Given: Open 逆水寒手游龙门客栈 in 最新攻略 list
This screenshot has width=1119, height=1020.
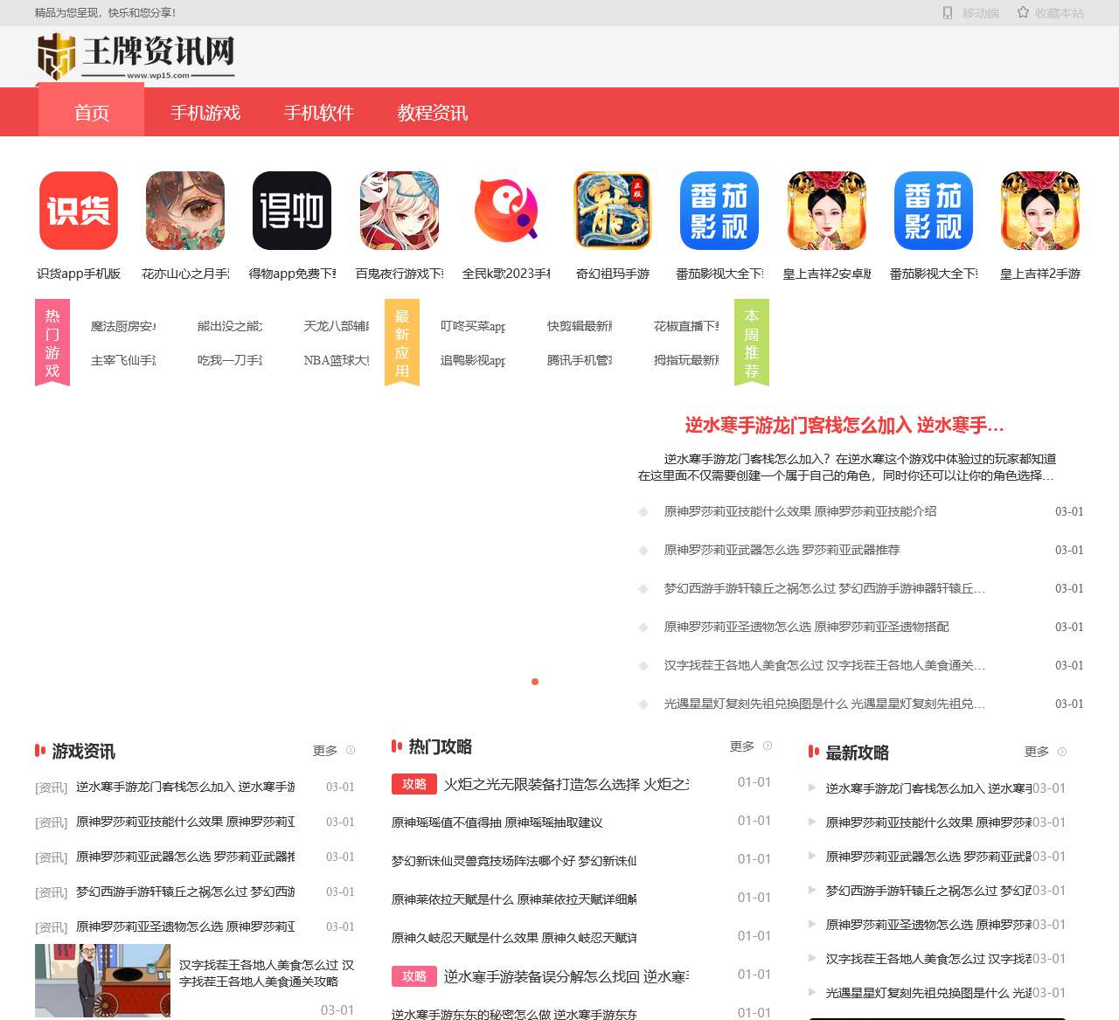Looking at the screenshot, I should (x=928, y=788).
